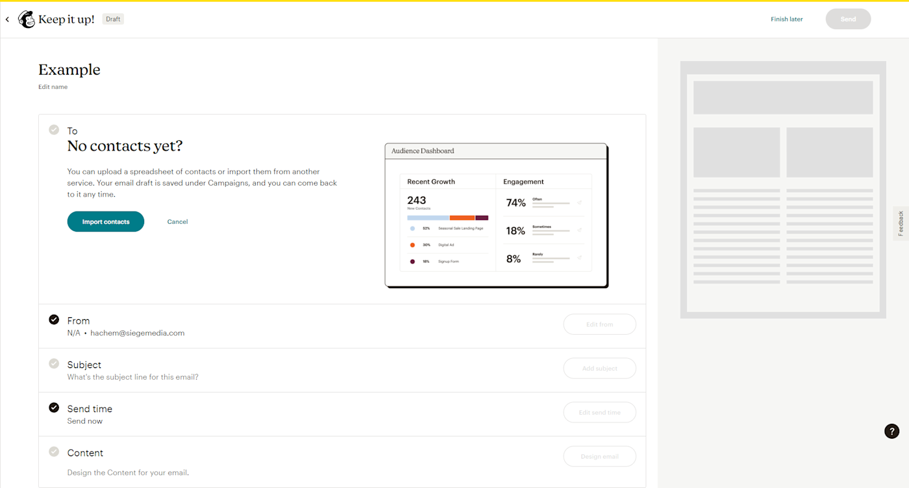Click the Subject section status checkmark
The height and width of the screenshot is (488, 909).
[x=54, y=363]
